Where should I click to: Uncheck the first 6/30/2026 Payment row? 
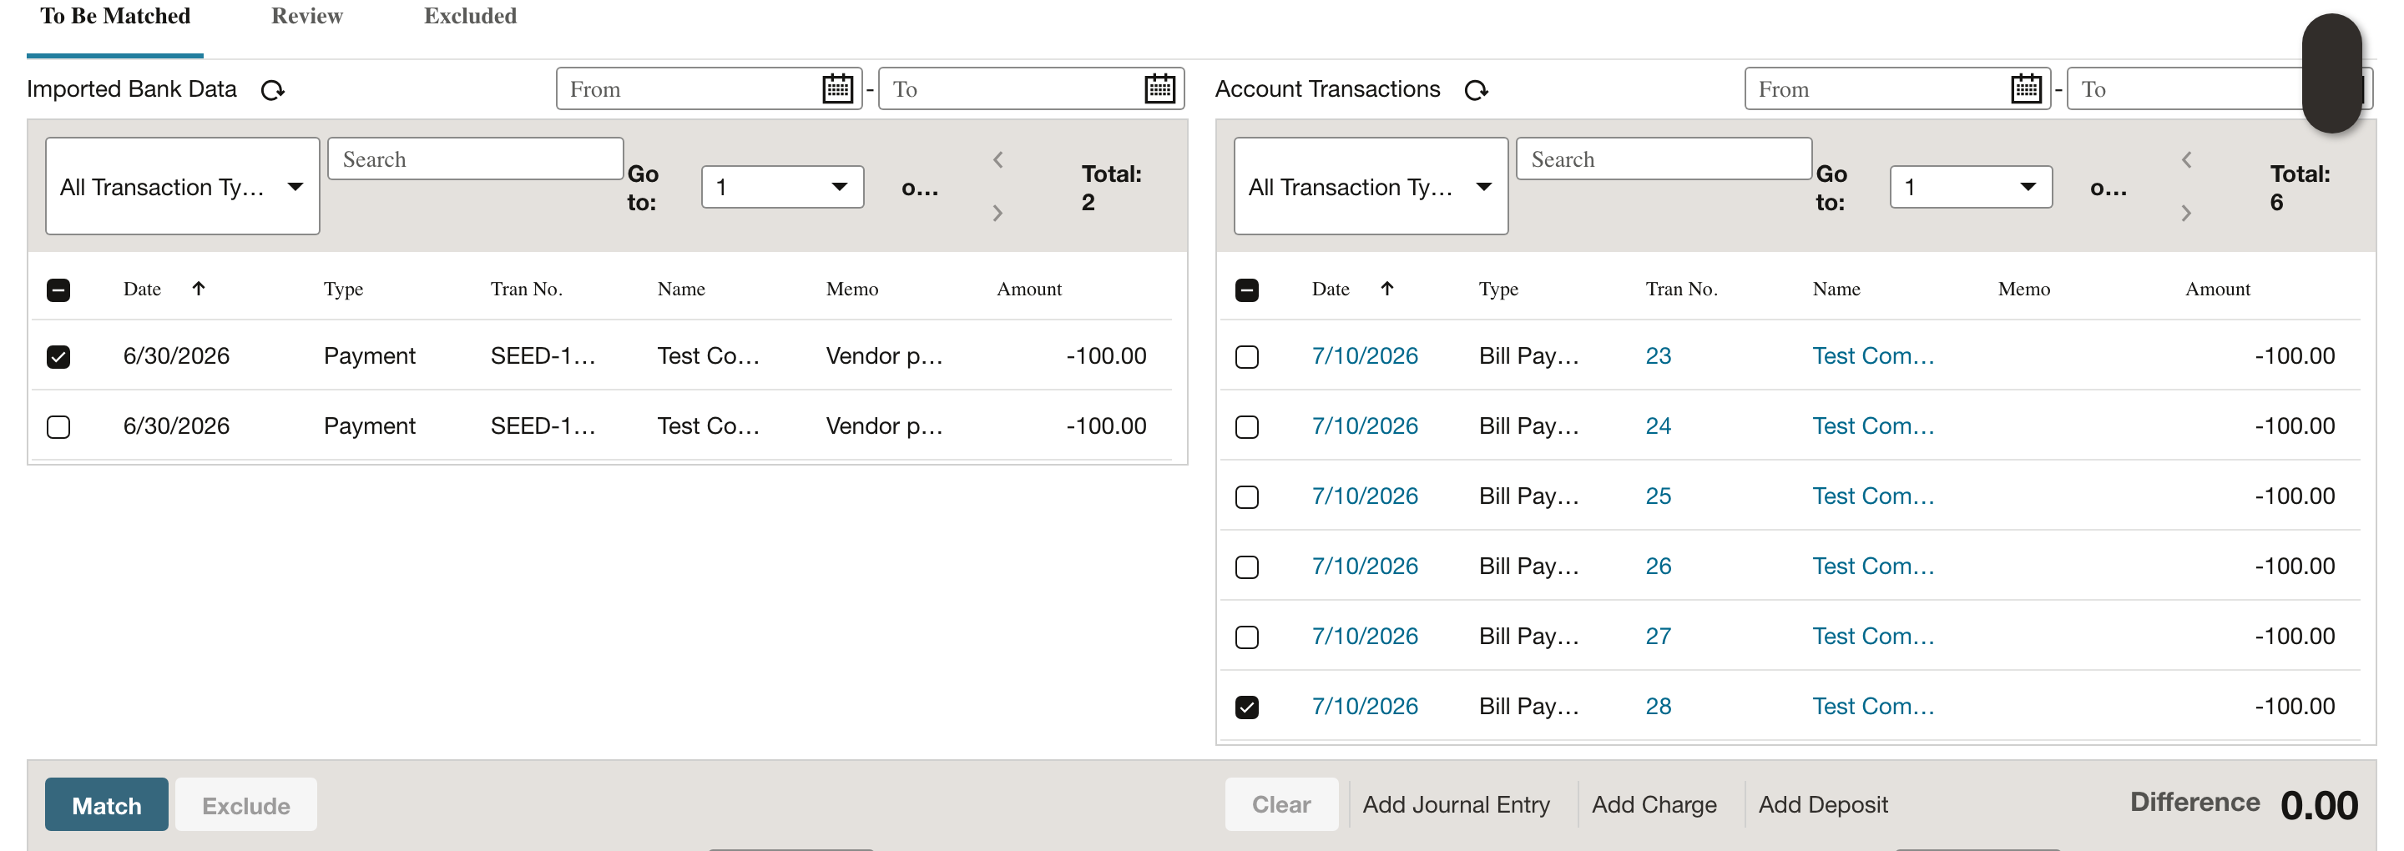[x=58, y=356]
